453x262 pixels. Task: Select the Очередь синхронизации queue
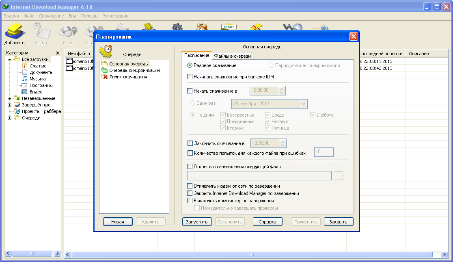130,70
